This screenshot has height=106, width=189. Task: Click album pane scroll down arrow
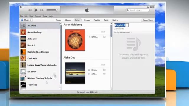(x=111, y=89)
